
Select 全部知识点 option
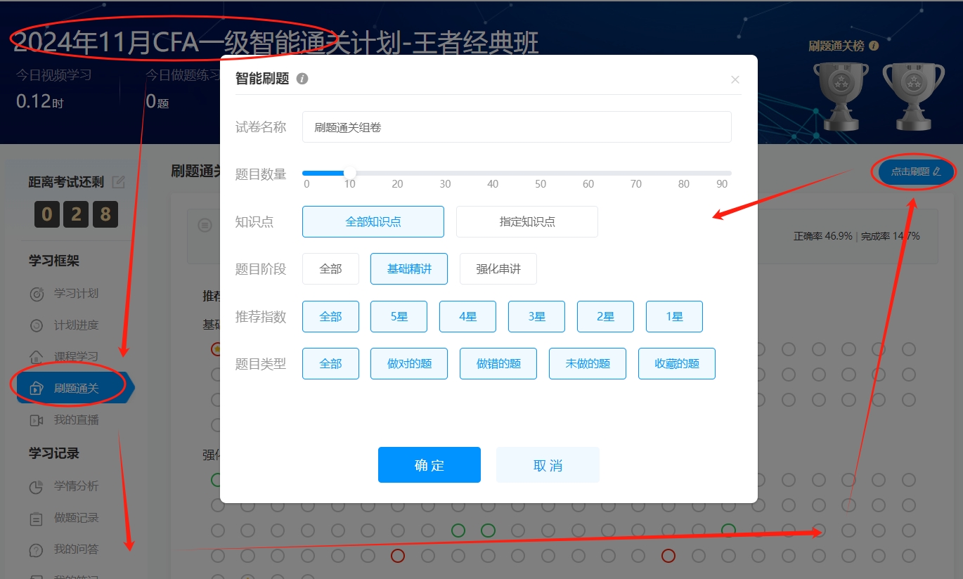point(373,221)
